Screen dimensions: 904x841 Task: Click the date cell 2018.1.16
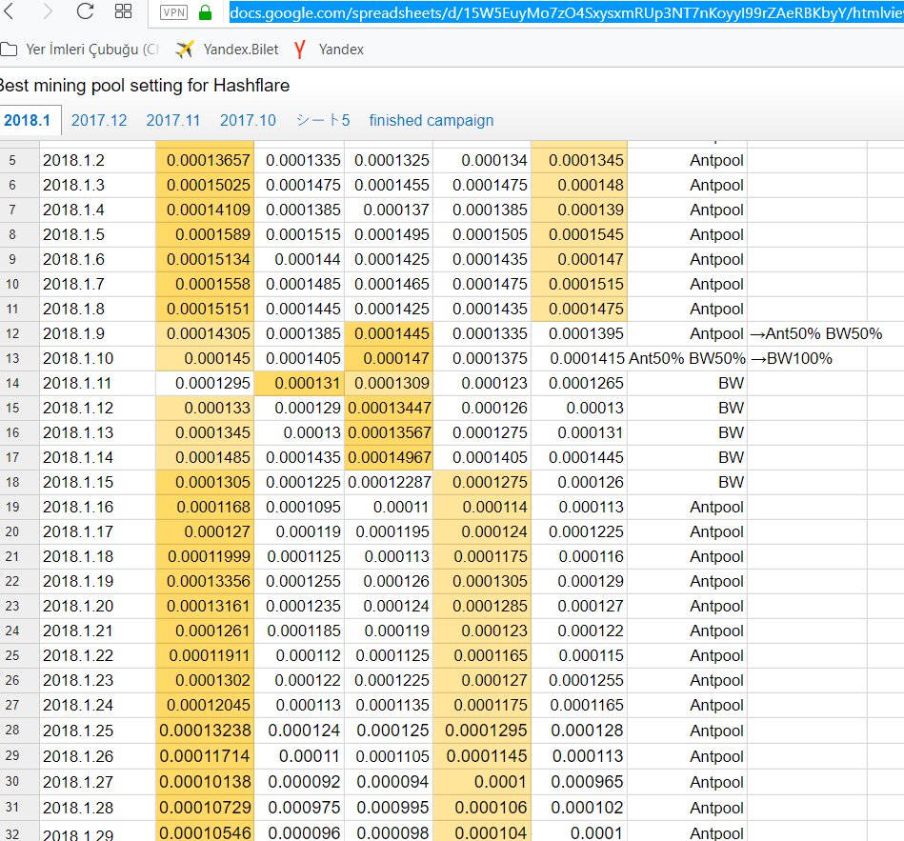click(x=97, y=508)
